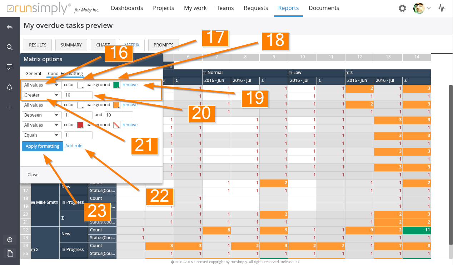Switch to the SUMMARY tab

click(x=71, y=45)
